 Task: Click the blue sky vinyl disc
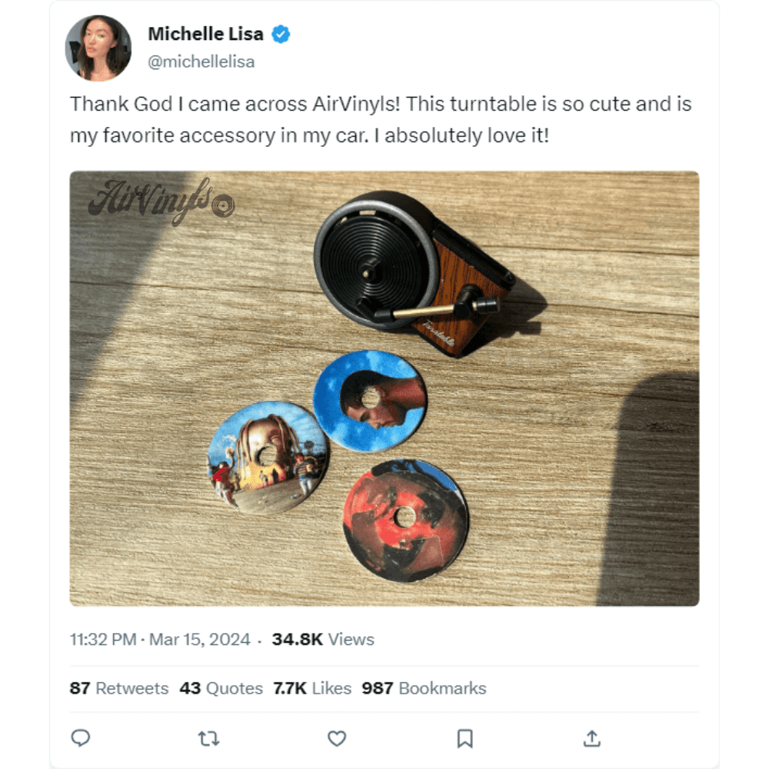point(371,401)
